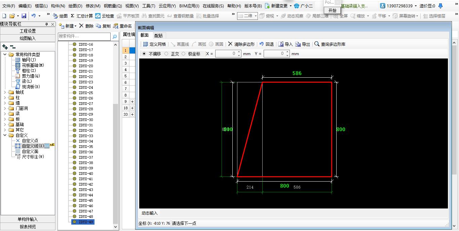The width and height of the screenshot is (459, 231).
Task: Click the notification bell icon
Action: (x=441, y=6)
